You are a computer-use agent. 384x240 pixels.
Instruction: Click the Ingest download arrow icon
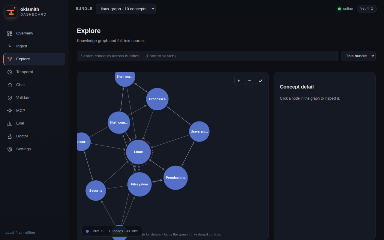(10, 46)
